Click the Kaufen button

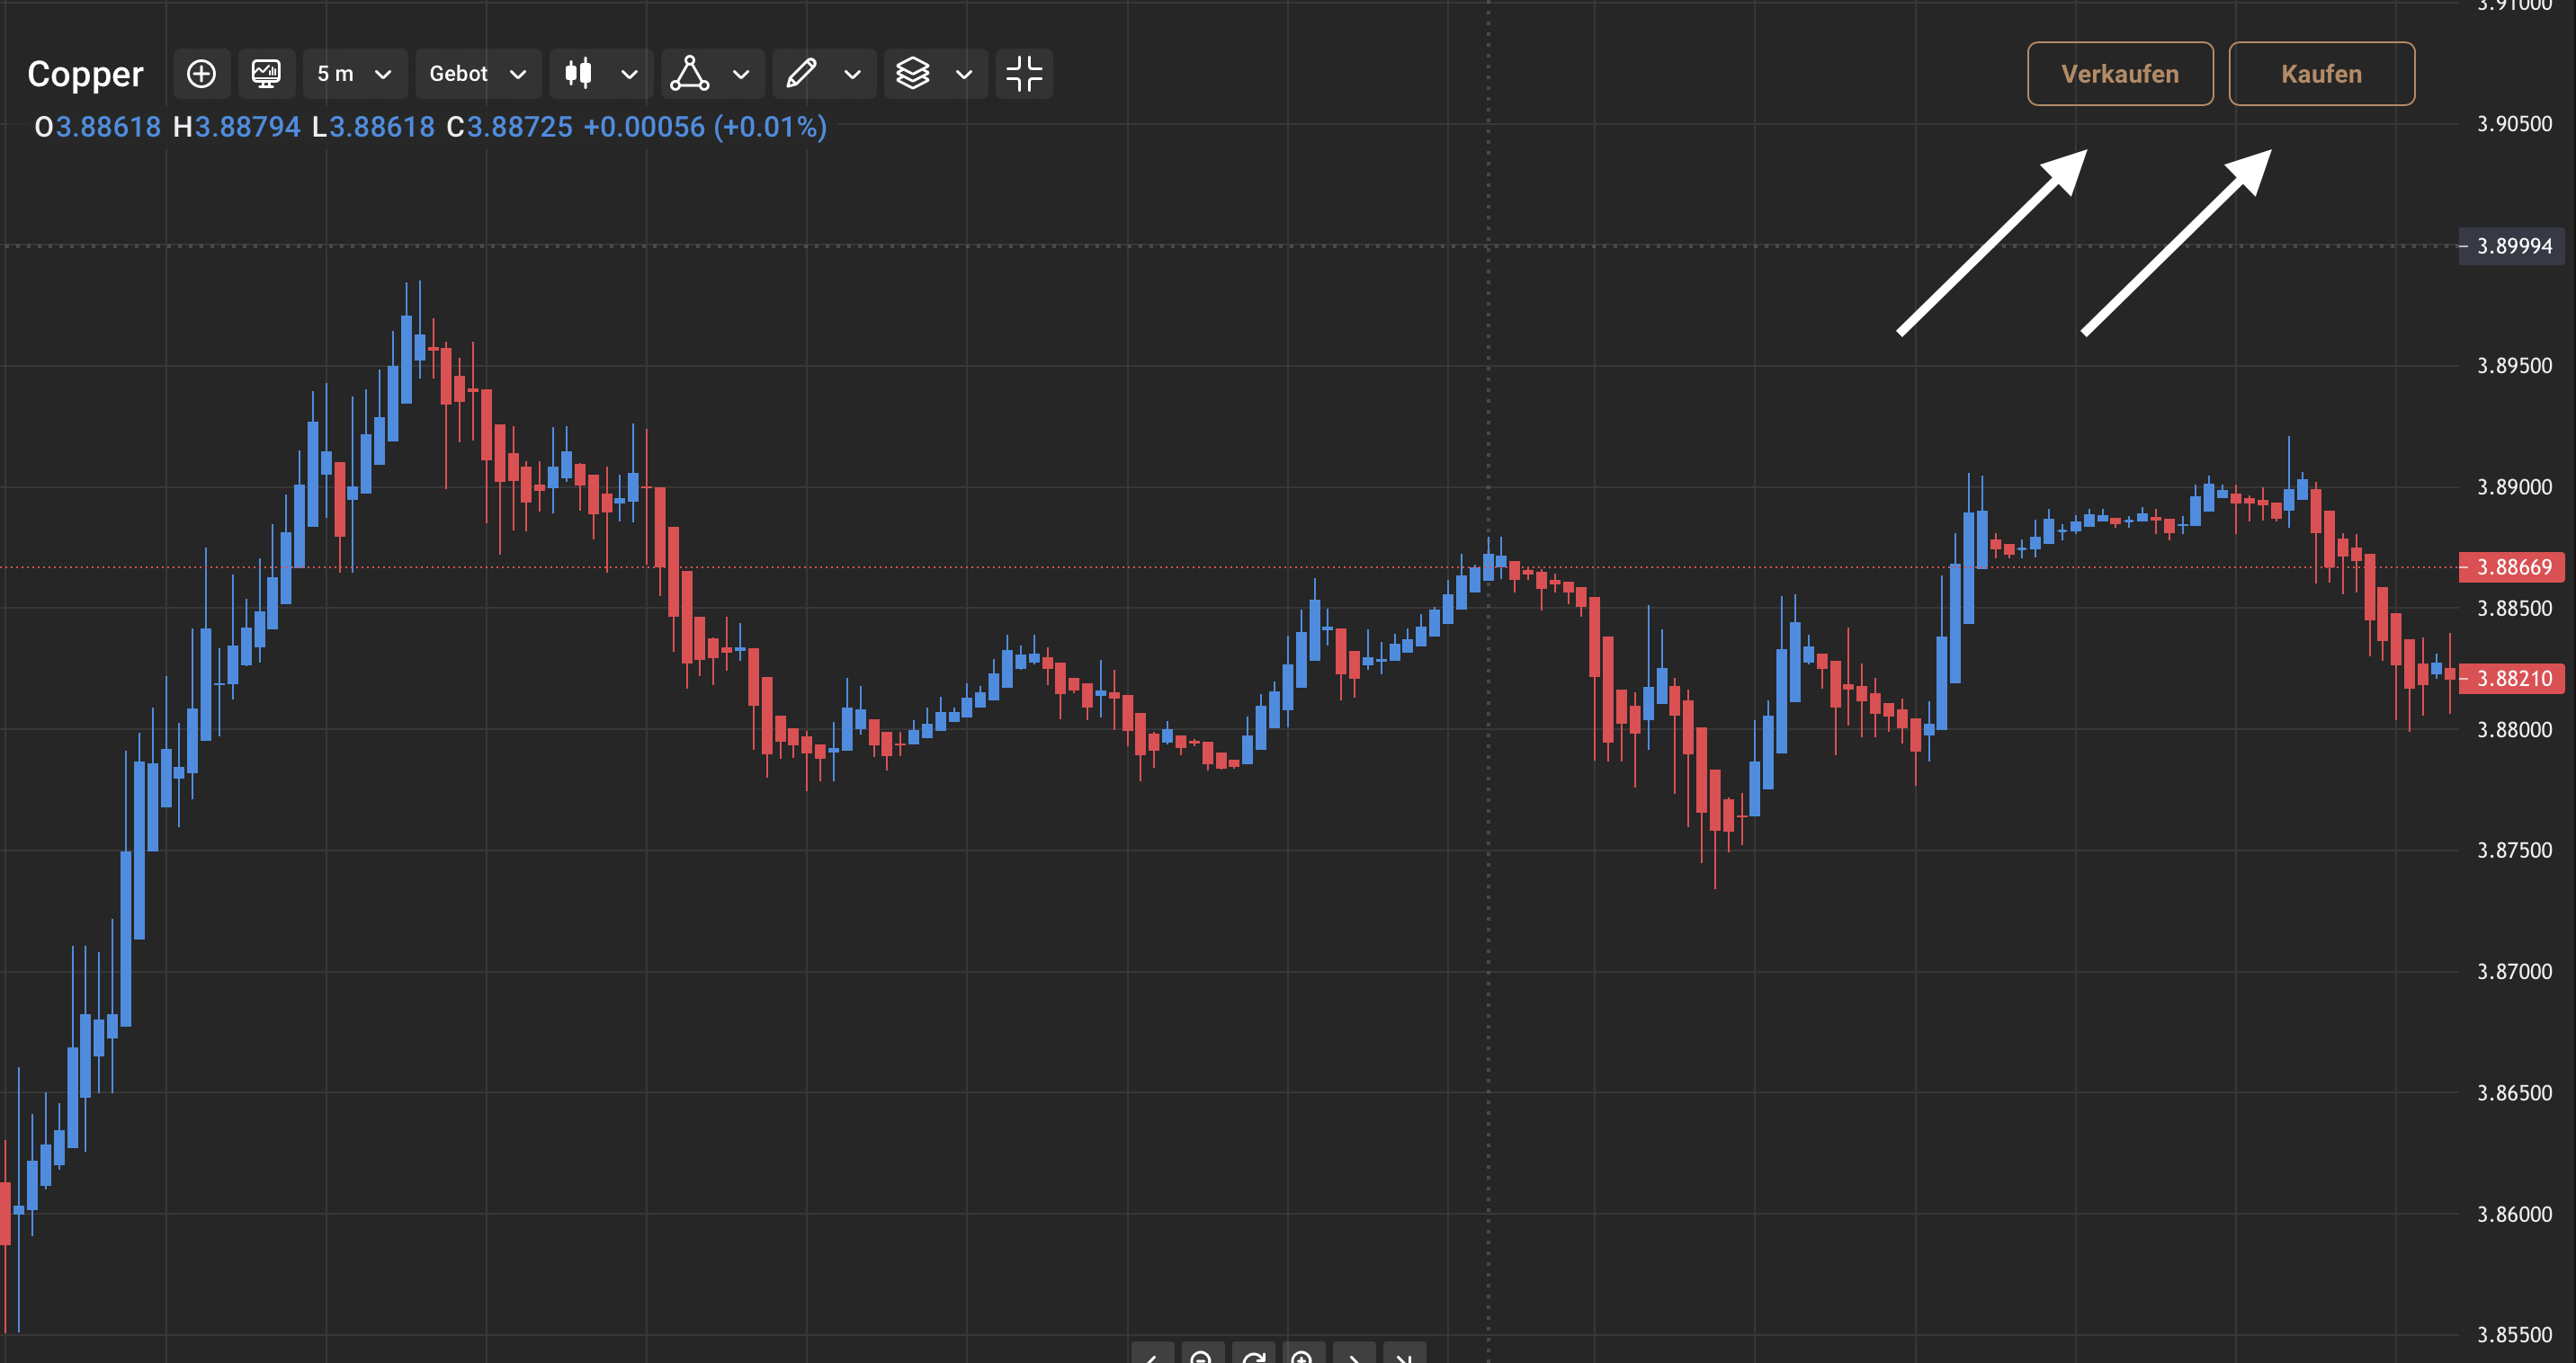2321,74
